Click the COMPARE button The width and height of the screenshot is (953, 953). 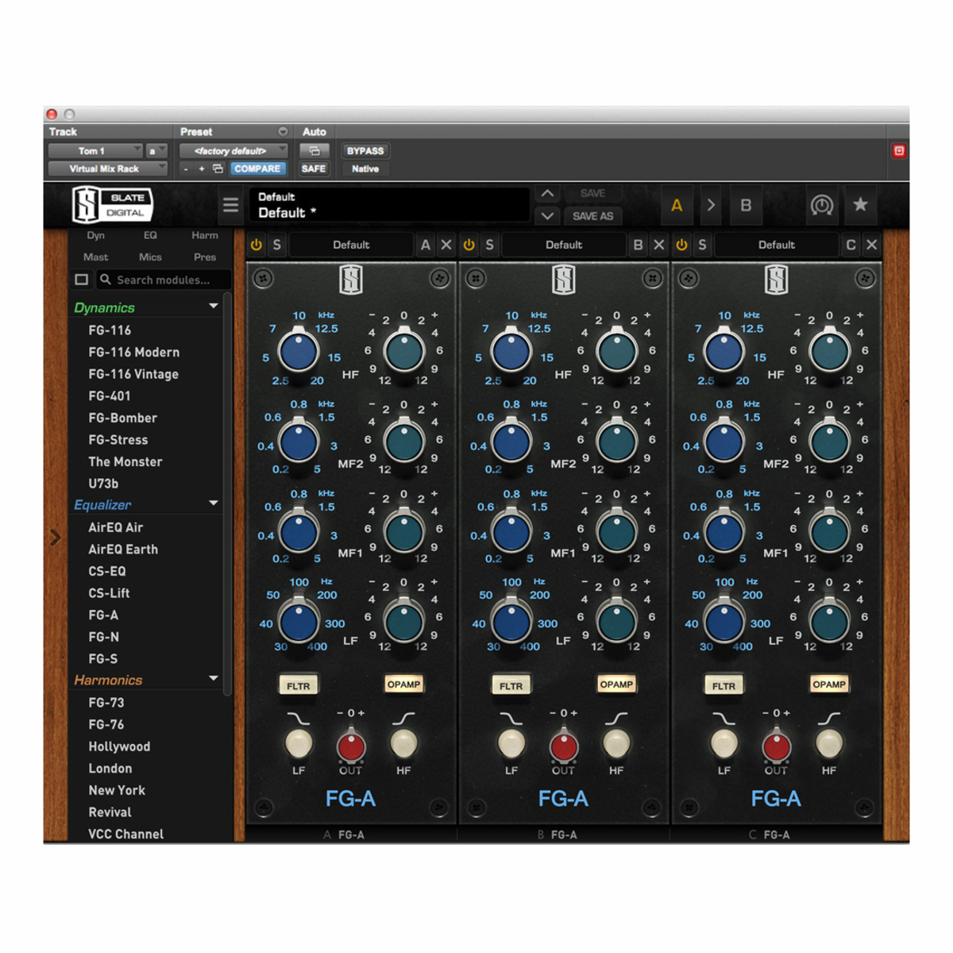[257, 169]
